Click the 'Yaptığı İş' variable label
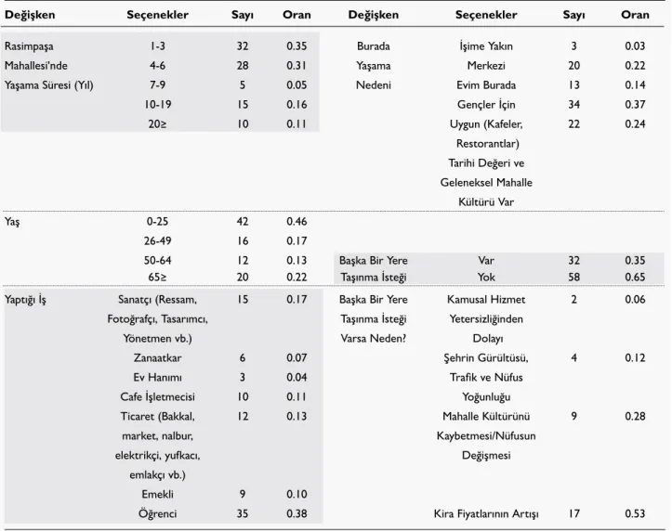 pos(25,300)
